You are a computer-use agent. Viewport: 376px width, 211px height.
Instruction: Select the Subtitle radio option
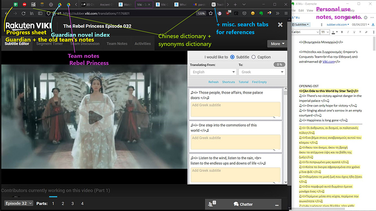click(x=232, y=57)
